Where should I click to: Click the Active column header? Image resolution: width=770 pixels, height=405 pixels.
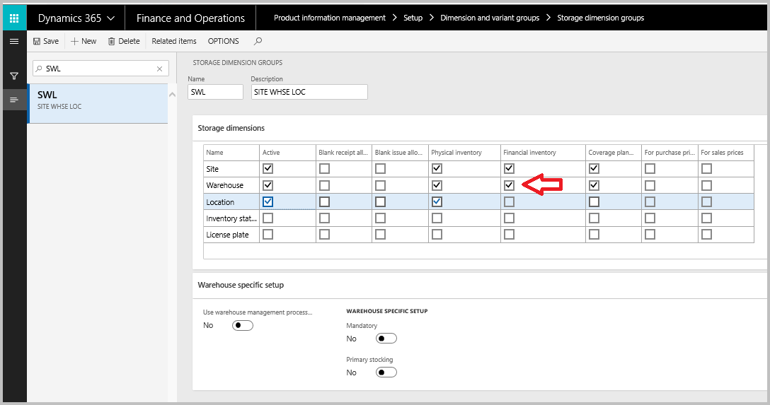click(287, 153)
